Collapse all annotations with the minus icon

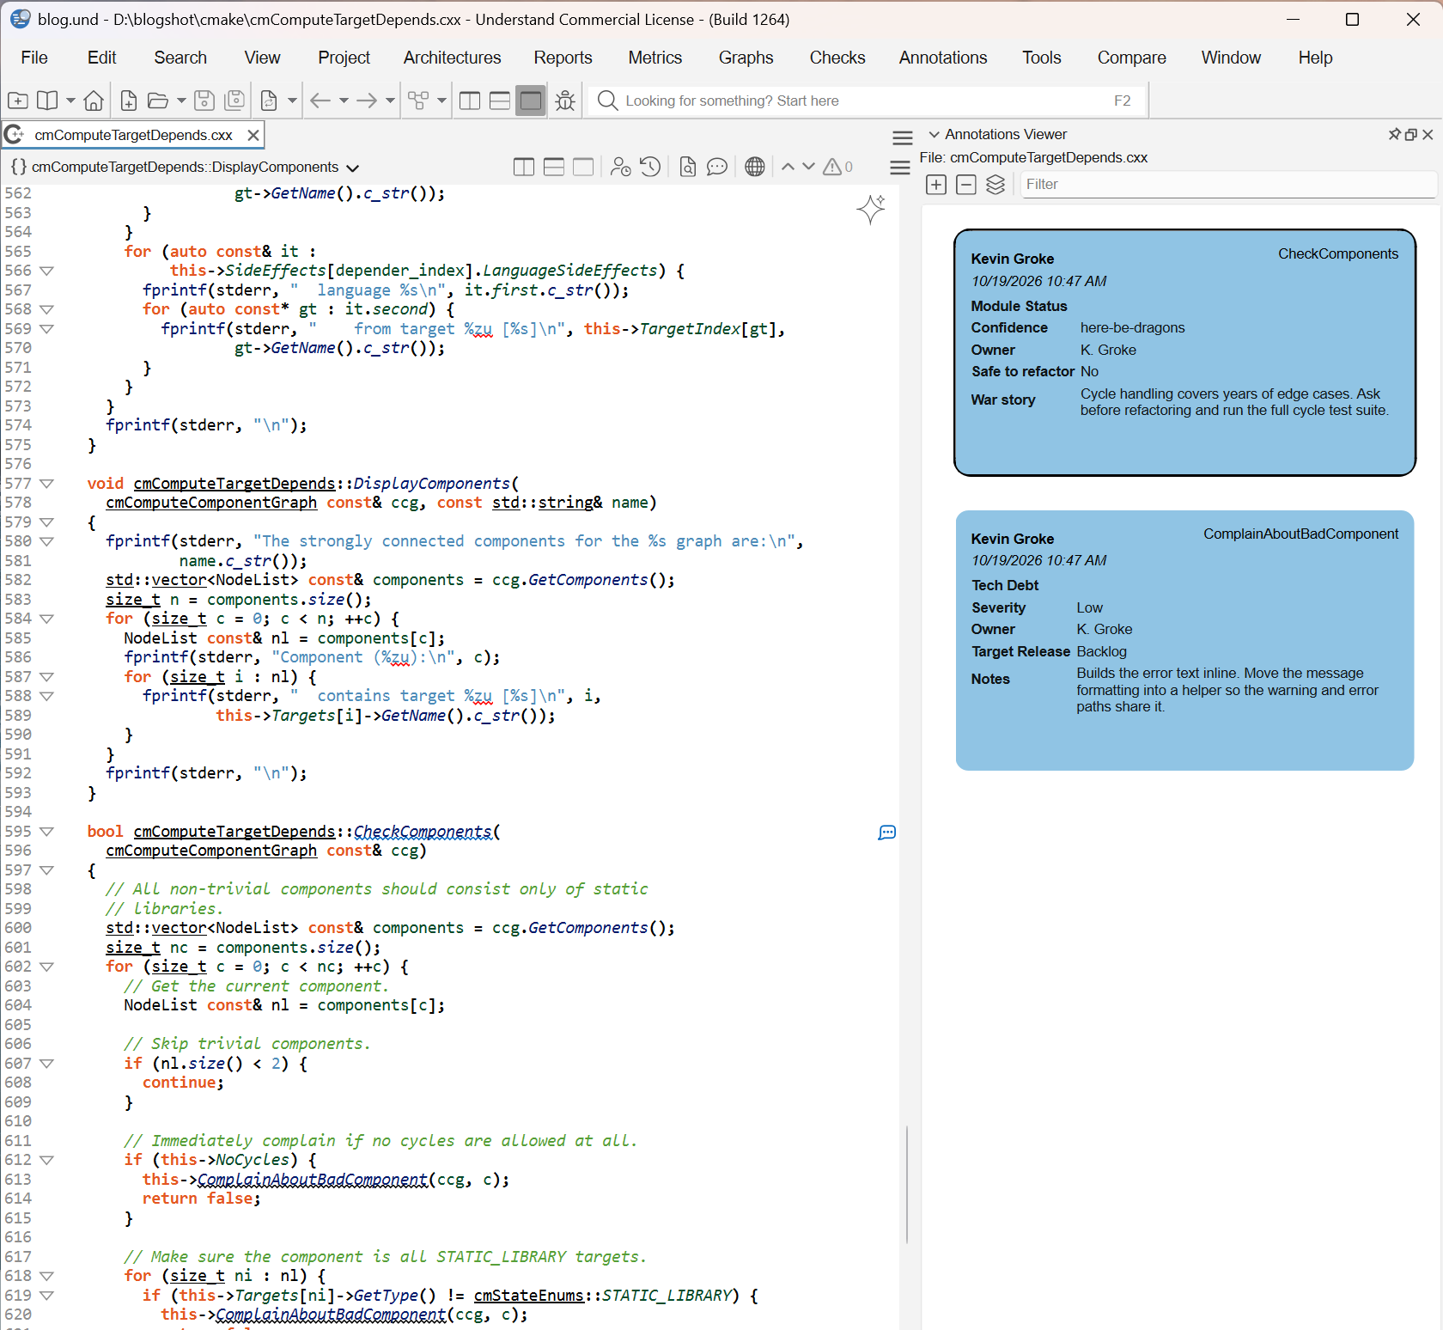point(966,185)
